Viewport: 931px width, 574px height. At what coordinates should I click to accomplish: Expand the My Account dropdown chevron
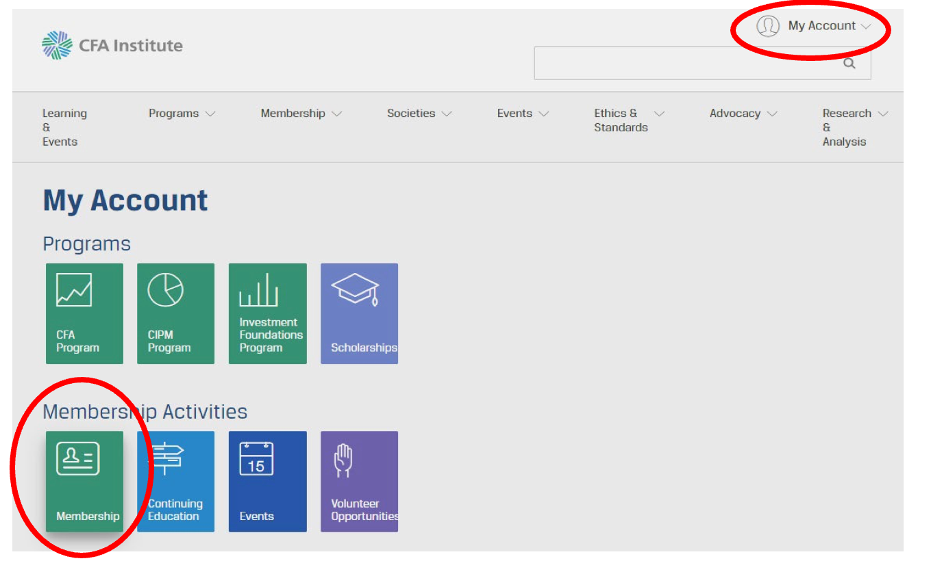click(866, 27)
